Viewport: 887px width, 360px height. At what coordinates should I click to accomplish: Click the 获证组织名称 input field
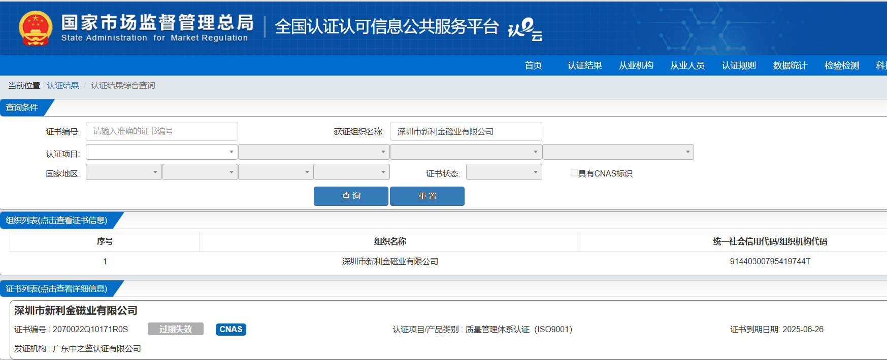pyautogui.click(x=466, y=131)
